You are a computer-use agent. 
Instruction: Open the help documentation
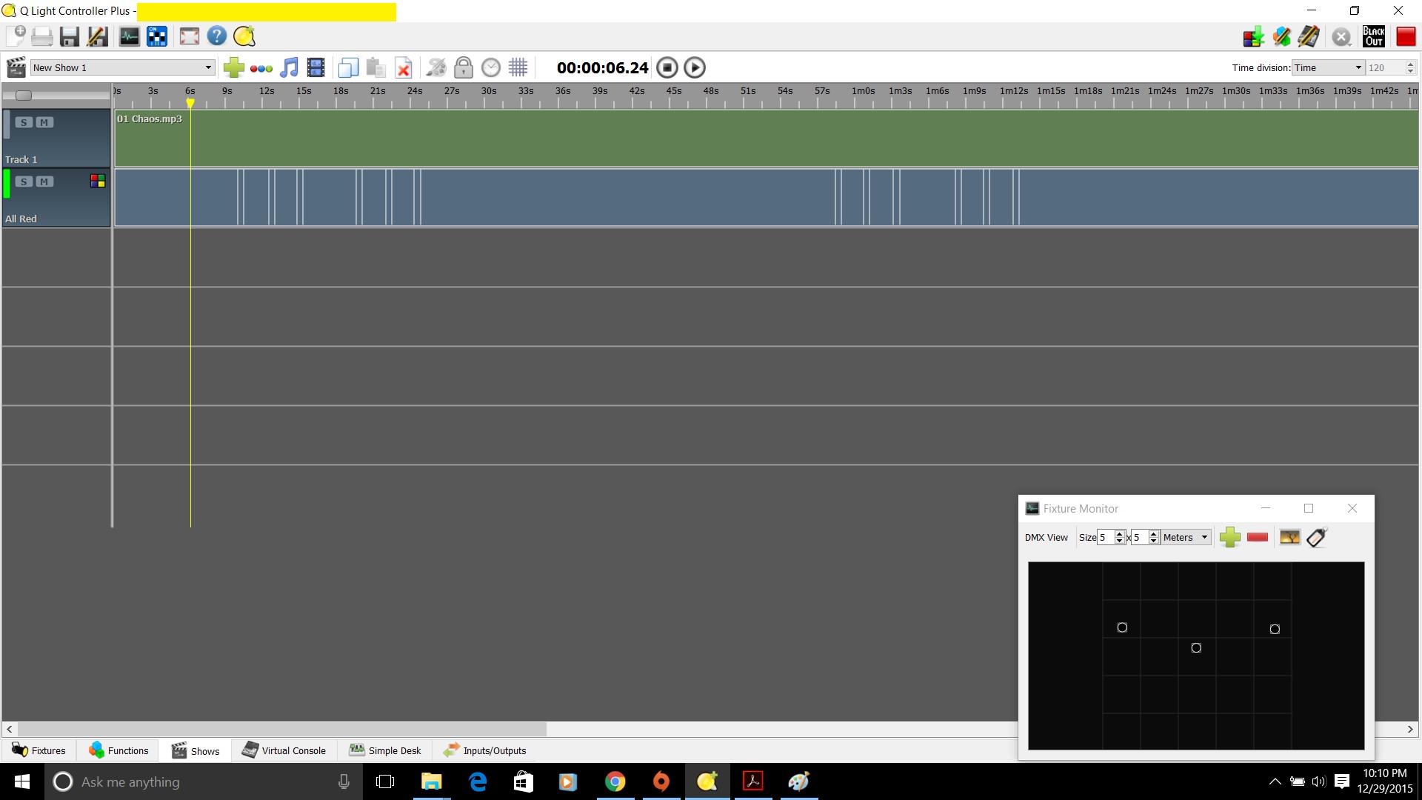coord(217,36)
